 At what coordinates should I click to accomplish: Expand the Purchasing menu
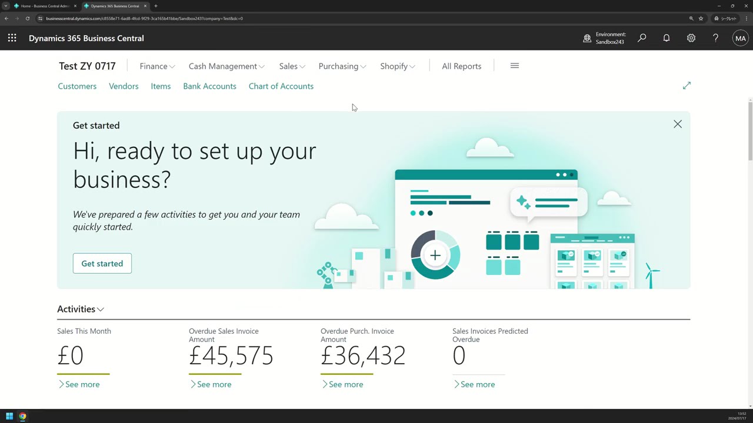pos(342,66)
